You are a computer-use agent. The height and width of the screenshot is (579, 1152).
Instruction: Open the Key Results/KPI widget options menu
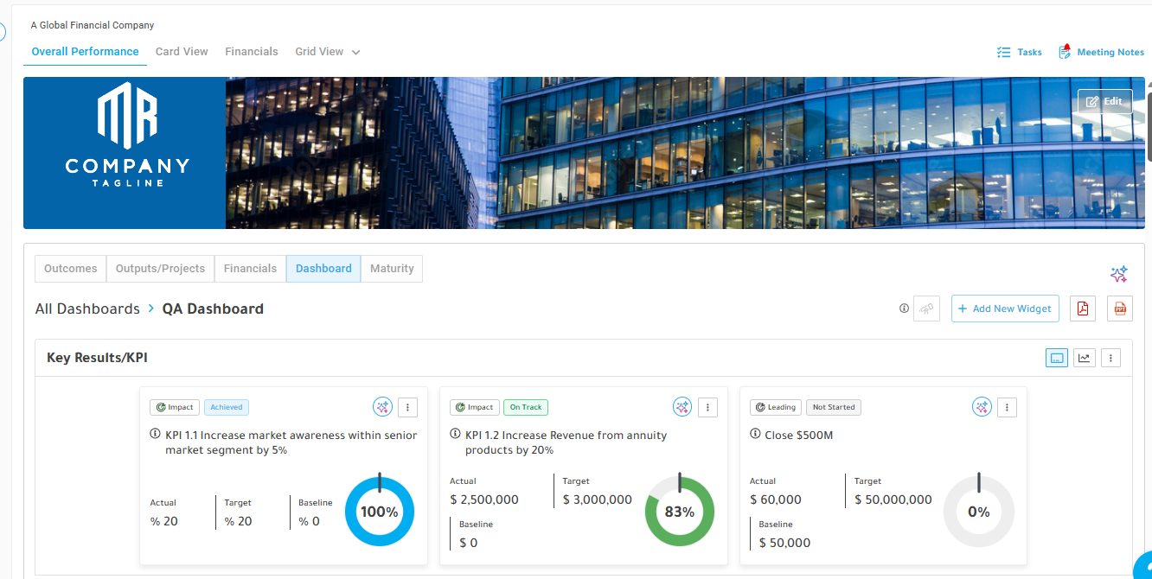pos(1111,358)
